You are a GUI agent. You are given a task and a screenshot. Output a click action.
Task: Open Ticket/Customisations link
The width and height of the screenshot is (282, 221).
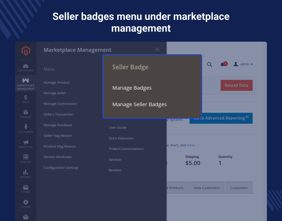126,149
